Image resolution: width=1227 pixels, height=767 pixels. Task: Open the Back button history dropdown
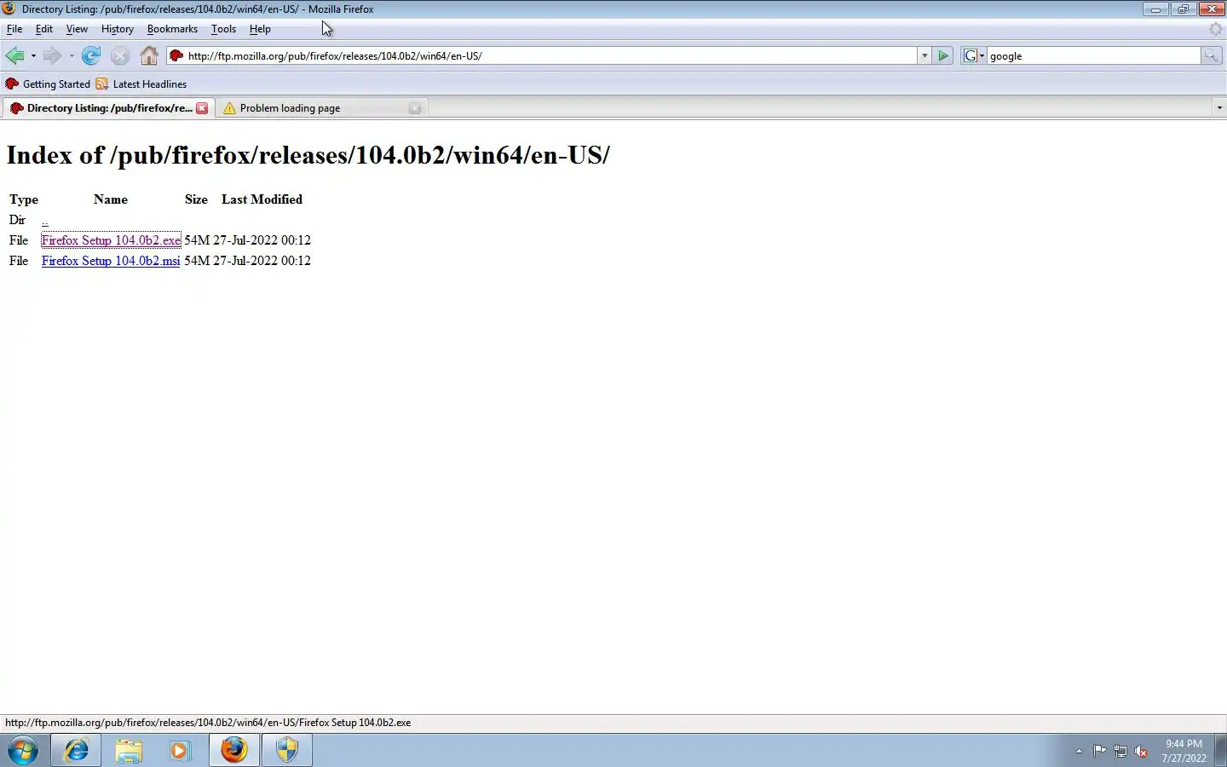point(33,56)
